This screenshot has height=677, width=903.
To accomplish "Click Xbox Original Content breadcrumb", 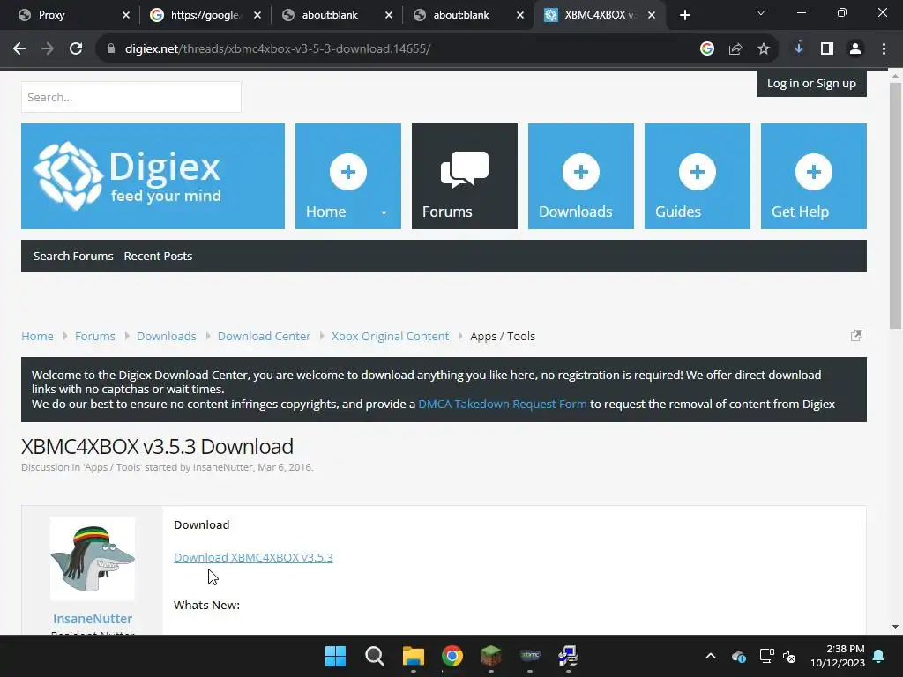I will click(x=390, y=336).
